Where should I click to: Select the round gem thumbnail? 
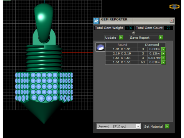[x=100, y=47]
